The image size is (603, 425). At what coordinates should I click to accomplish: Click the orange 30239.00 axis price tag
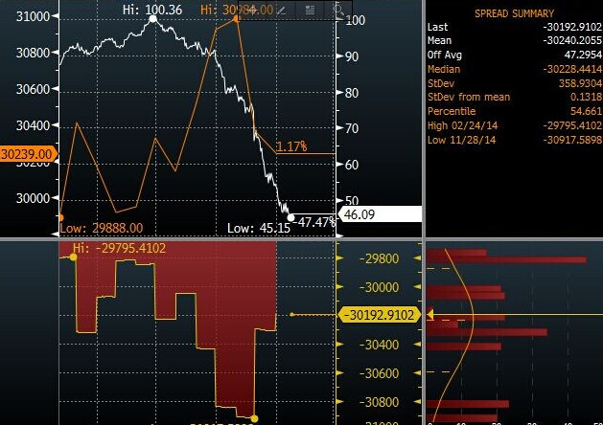pyautogui.click(x=27, y=152)
